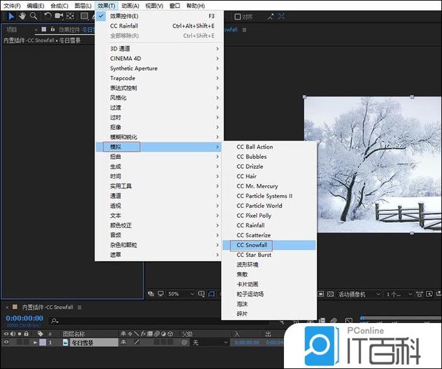
Task: Open the 合成(C) menu
Action: (59, 6)
